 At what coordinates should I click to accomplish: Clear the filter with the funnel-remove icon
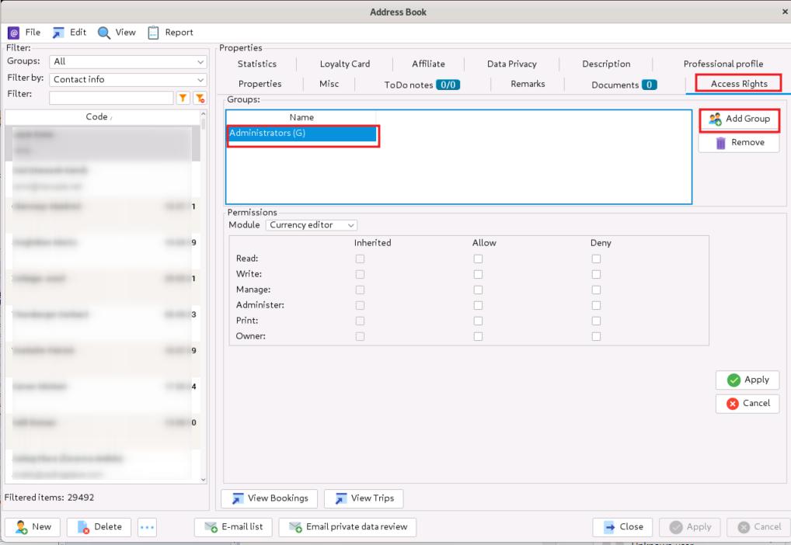coord(200,97)
